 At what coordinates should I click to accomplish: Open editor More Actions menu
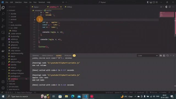[173, 7]
